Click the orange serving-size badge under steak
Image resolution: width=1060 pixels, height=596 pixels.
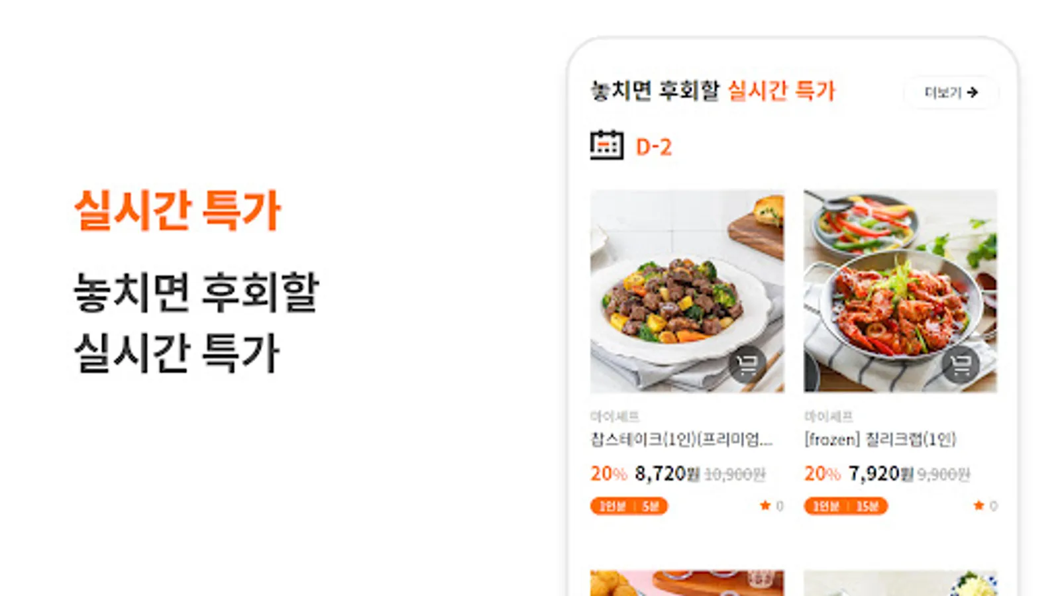(x=629, y=506)
